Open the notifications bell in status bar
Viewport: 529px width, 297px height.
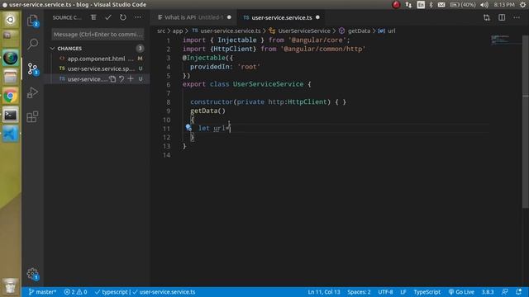tap(518, 292)
